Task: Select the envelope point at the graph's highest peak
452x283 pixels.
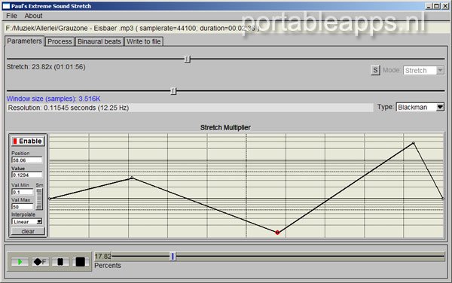Action: (414, 143)
